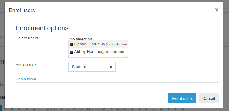
Task: Choose Gabriel Harris s8@example.com suggestion
Action: tap(99, 44)
